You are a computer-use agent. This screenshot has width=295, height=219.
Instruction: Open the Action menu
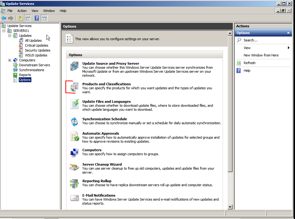tap(22, 11)
